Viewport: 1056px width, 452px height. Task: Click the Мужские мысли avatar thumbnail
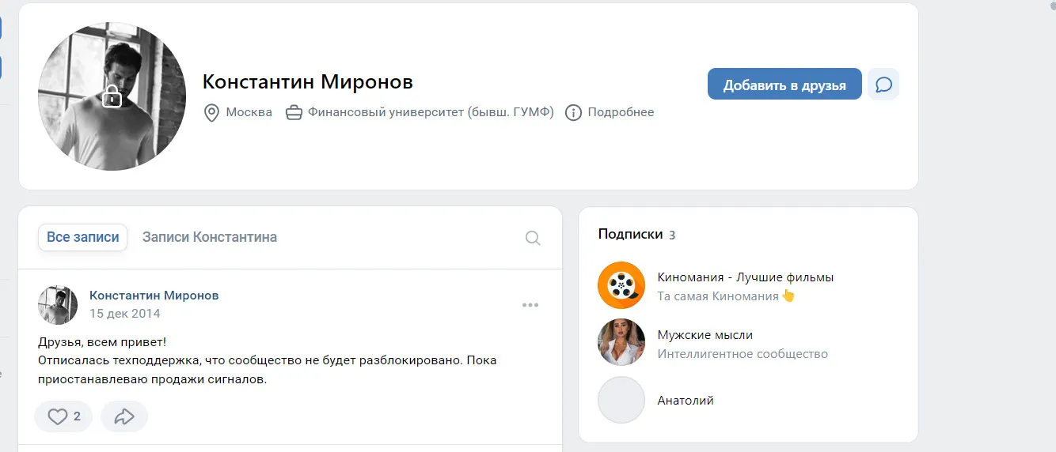tap(621, 342)
